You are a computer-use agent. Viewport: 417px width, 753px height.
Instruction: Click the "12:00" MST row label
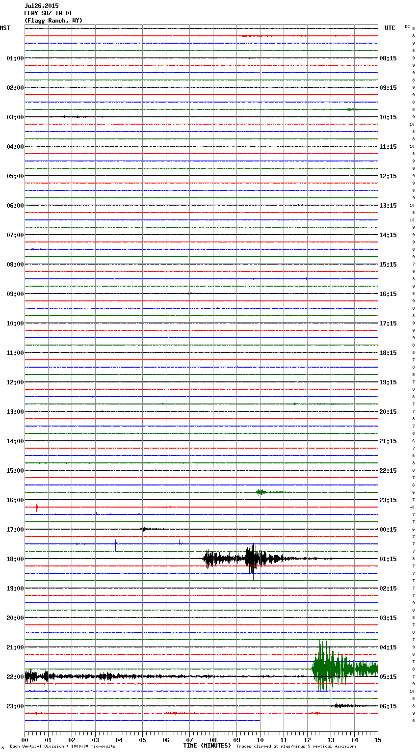15,382
